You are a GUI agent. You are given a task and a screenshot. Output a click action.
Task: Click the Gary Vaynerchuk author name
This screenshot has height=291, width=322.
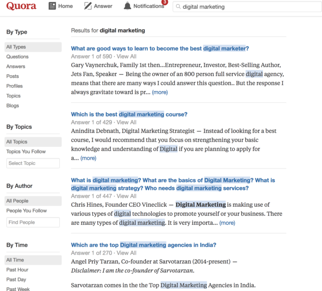tap(94, 65)
